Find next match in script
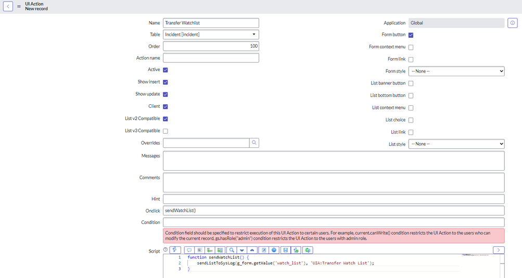 pyautogui.click(x=242, y=250)
